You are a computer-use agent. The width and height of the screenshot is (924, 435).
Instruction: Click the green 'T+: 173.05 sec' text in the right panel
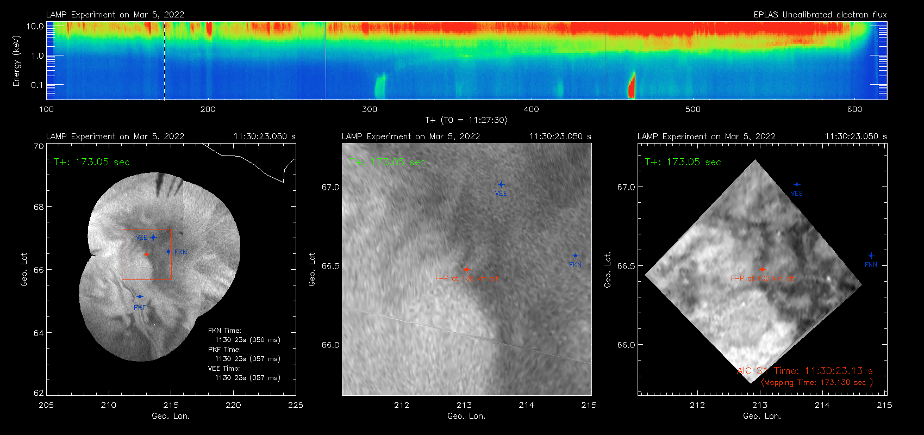click(x=683, y=162)
